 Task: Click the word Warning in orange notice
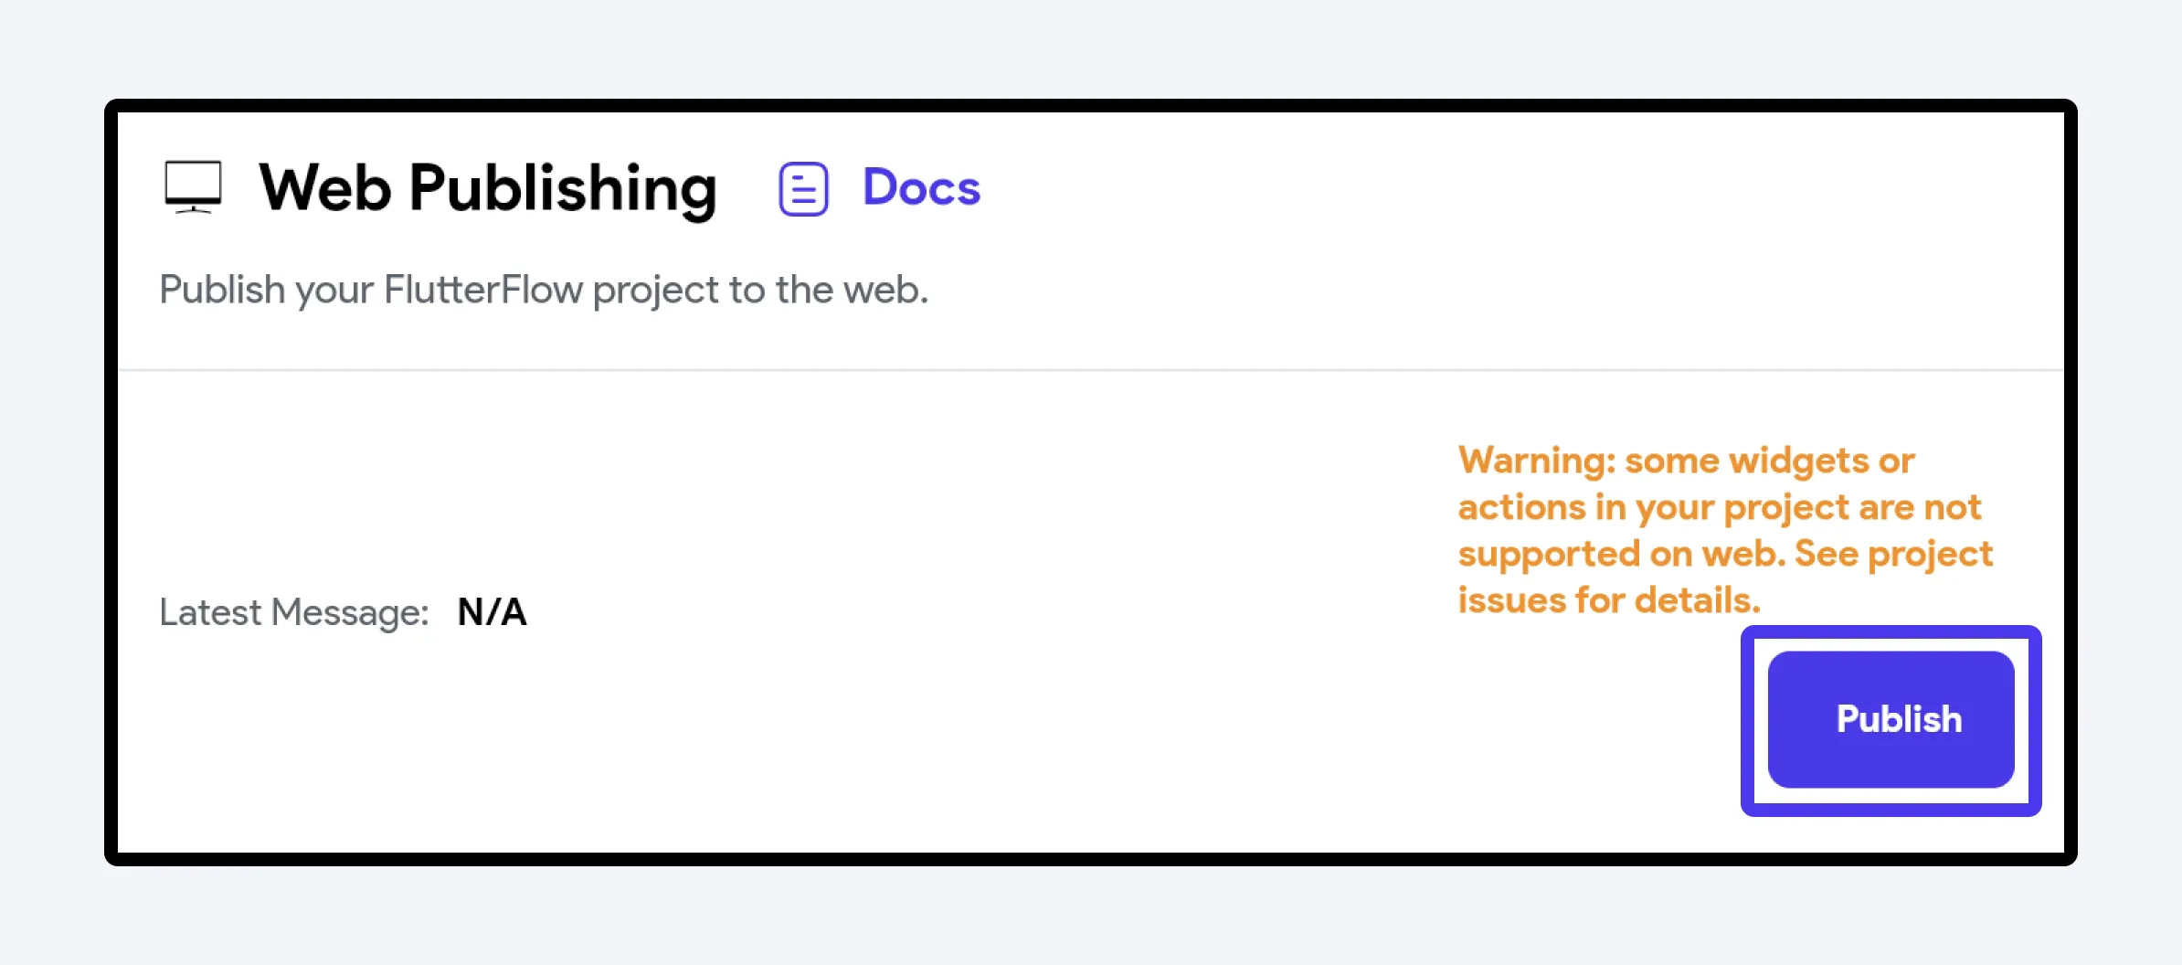coord(1536,461)
